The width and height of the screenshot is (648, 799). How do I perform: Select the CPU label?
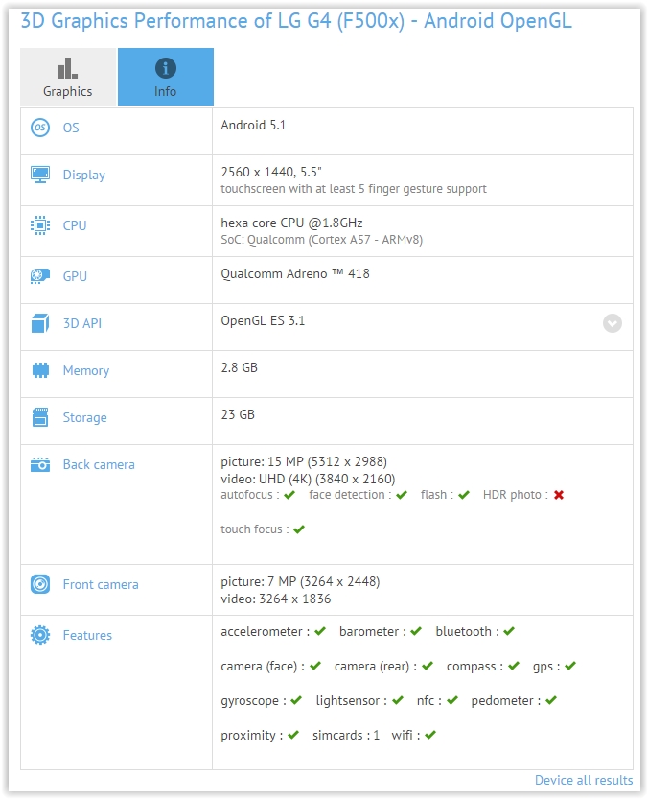(x=75, y=225)
